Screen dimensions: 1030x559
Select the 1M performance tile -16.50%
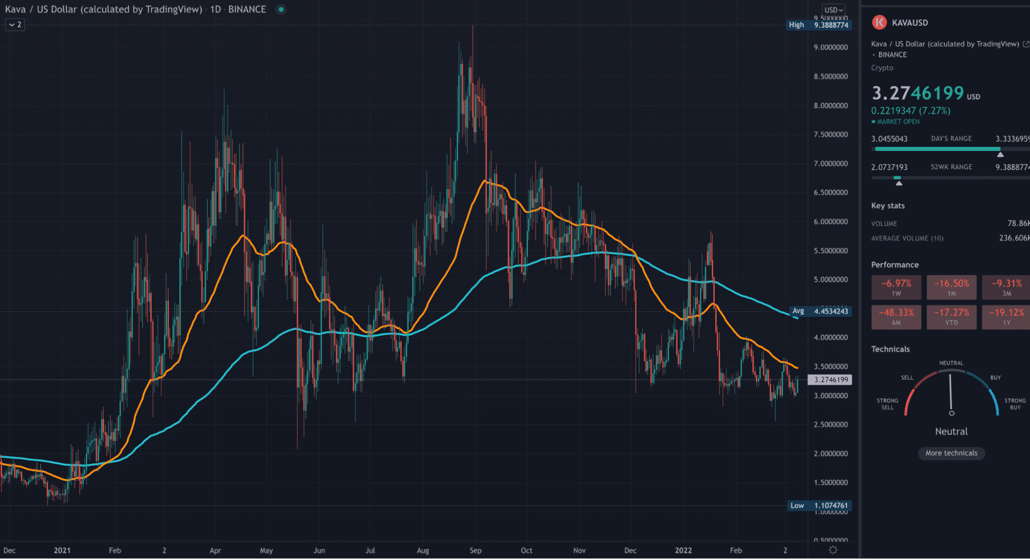coord(951,287)
